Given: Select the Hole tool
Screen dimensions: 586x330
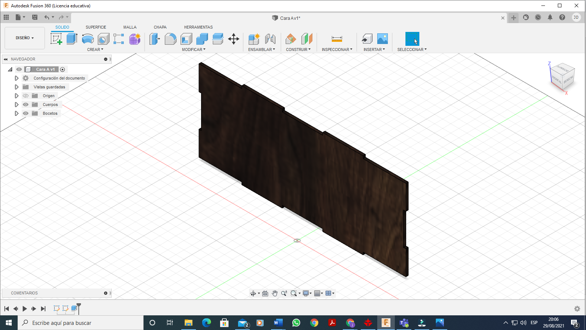Looking at the screenshot, I should pos(104,38).
